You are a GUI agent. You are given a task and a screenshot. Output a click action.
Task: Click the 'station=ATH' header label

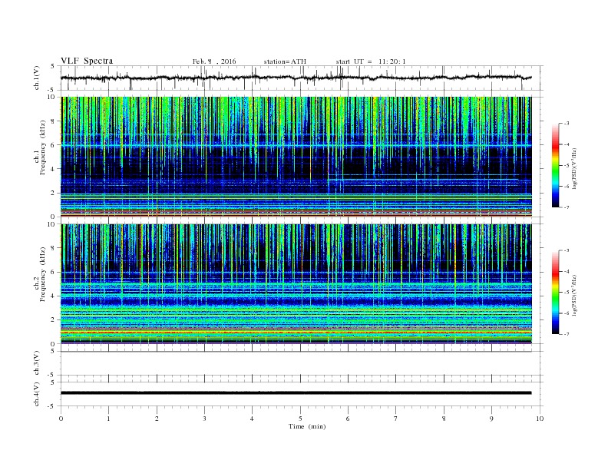point(285,61)
